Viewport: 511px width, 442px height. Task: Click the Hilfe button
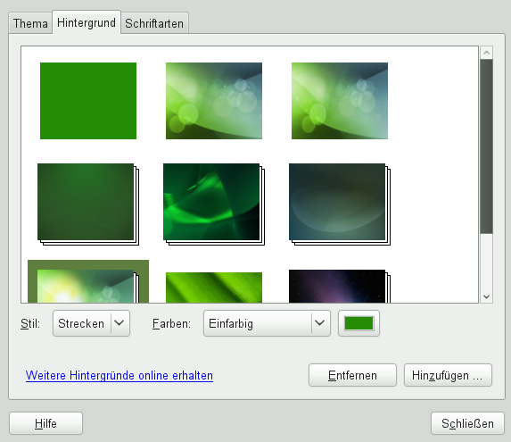[46, 423]
